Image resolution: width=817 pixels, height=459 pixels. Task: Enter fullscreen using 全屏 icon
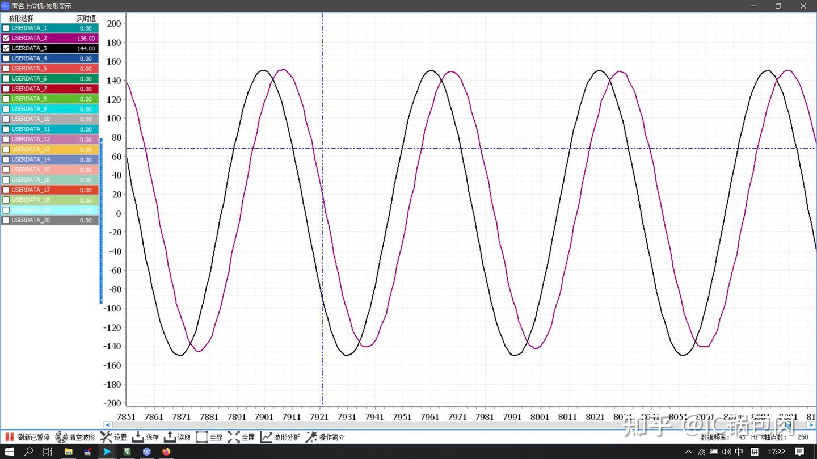tap(234, 437)
